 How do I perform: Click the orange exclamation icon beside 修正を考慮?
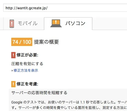(13, 84)
